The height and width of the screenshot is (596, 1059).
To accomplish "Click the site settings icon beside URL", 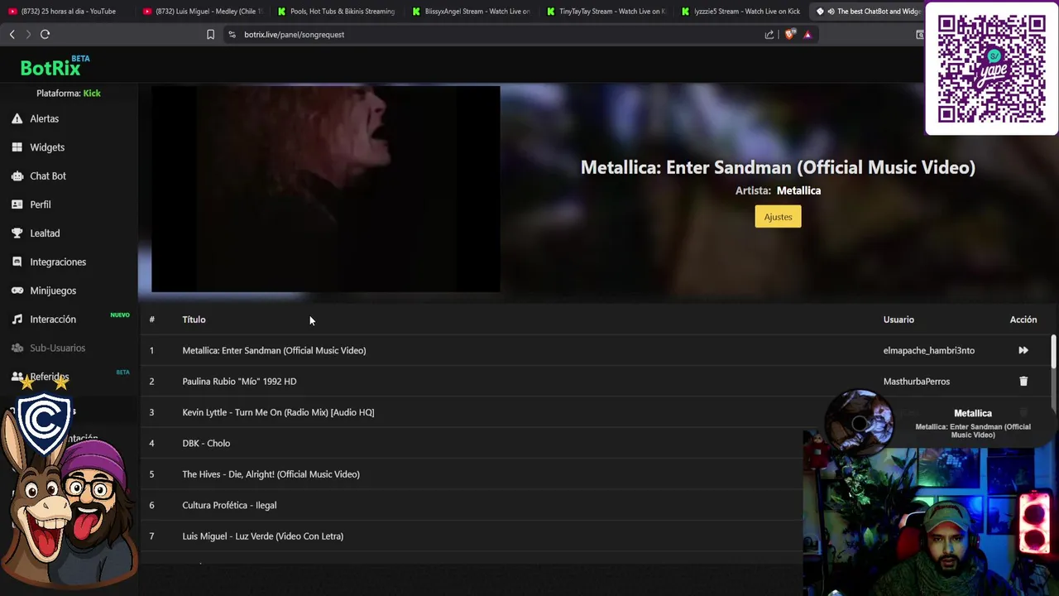I will (x=232, y=35).
